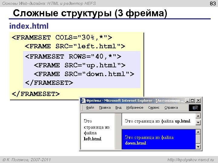This screenshot has width=218, height=163.
Task: Click the code line FRAME SRC="up.html"
Action: click(x=80, y=65)
